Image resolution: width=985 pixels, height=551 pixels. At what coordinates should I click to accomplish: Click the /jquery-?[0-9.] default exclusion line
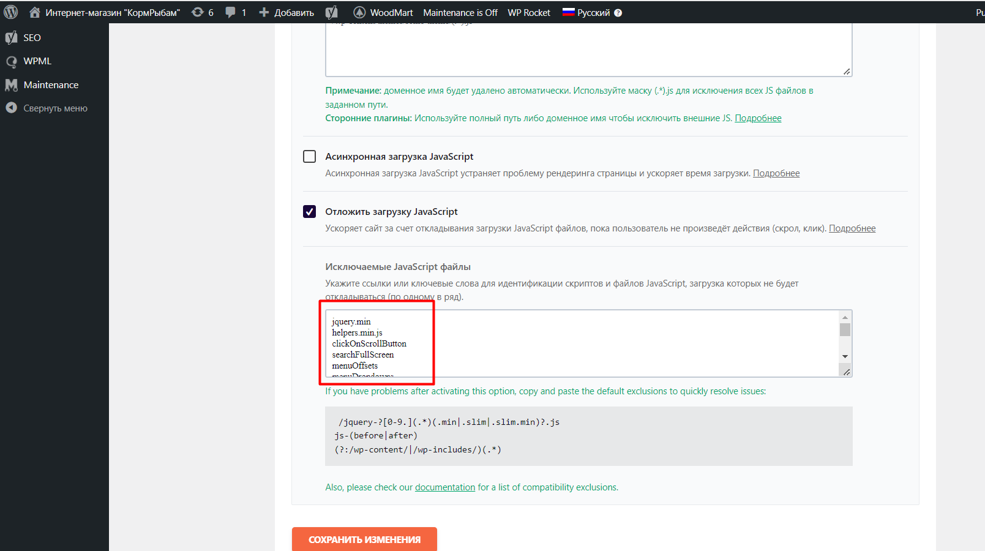tap(449, 422)
